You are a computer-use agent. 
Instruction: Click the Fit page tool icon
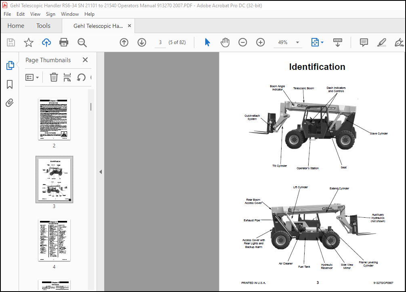point(315,42)
